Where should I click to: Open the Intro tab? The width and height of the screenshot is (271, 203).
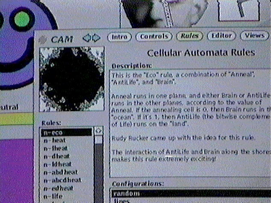tap(119, 37)
